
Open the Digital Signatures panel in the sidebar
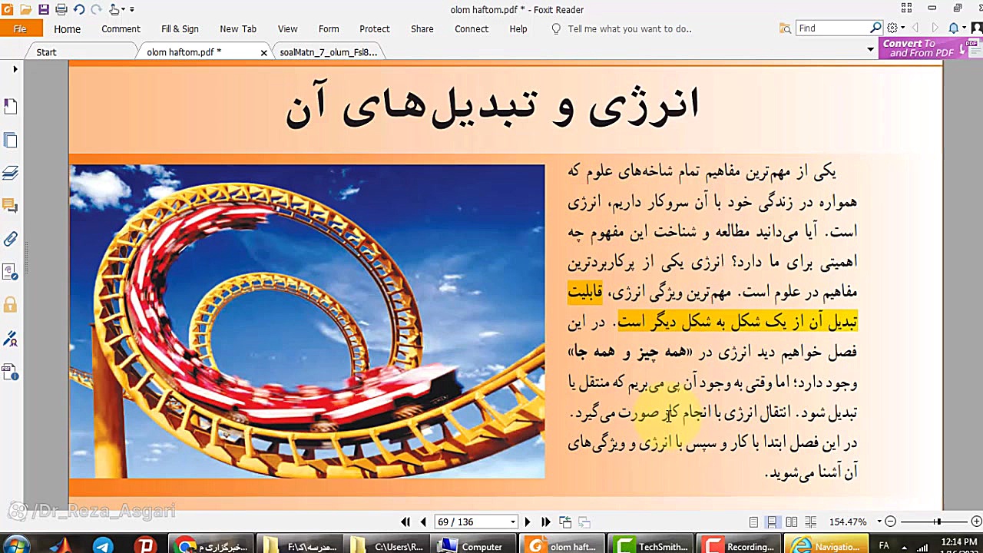click(x=11, y=338)
